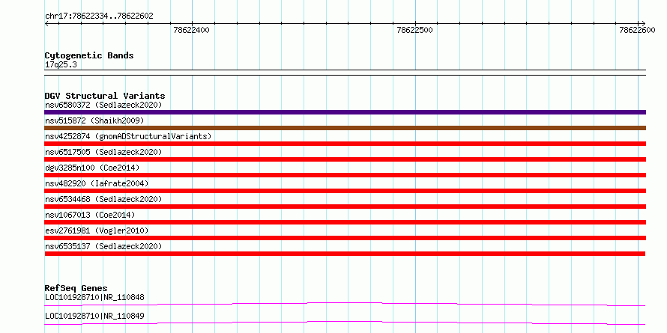Select the red bar under nsv6534468
The height and width of the screenshot is (333, 667).
tap(345, 207)
